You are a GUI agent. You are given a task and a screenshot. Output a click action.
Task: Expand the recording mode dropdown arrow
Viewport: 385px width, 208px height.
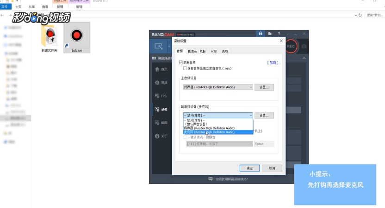[169, 46]
